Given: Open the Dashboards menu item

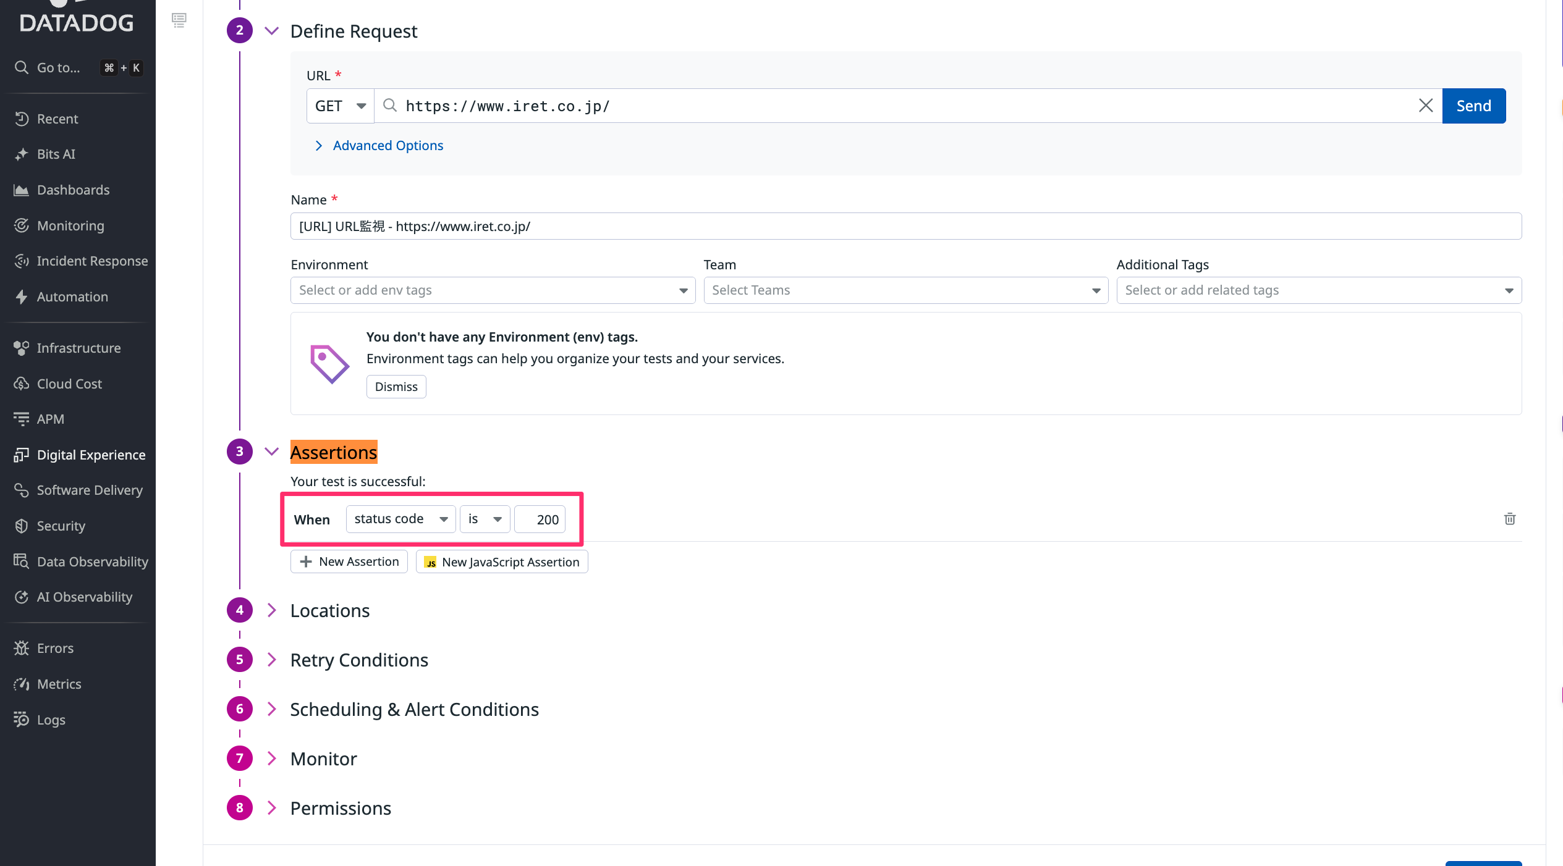Looking at the screenshot, I should [73, 190].
